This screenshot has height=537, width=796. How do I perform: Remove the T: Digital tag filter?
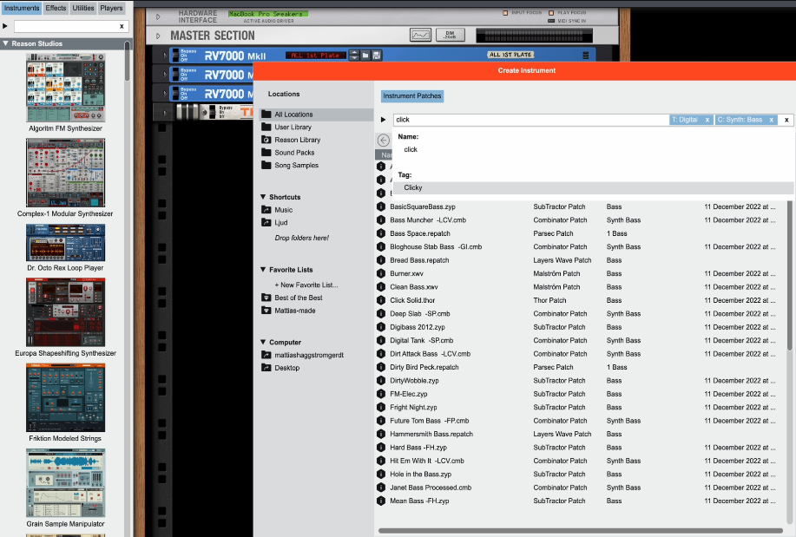click(x=707, y=121)
